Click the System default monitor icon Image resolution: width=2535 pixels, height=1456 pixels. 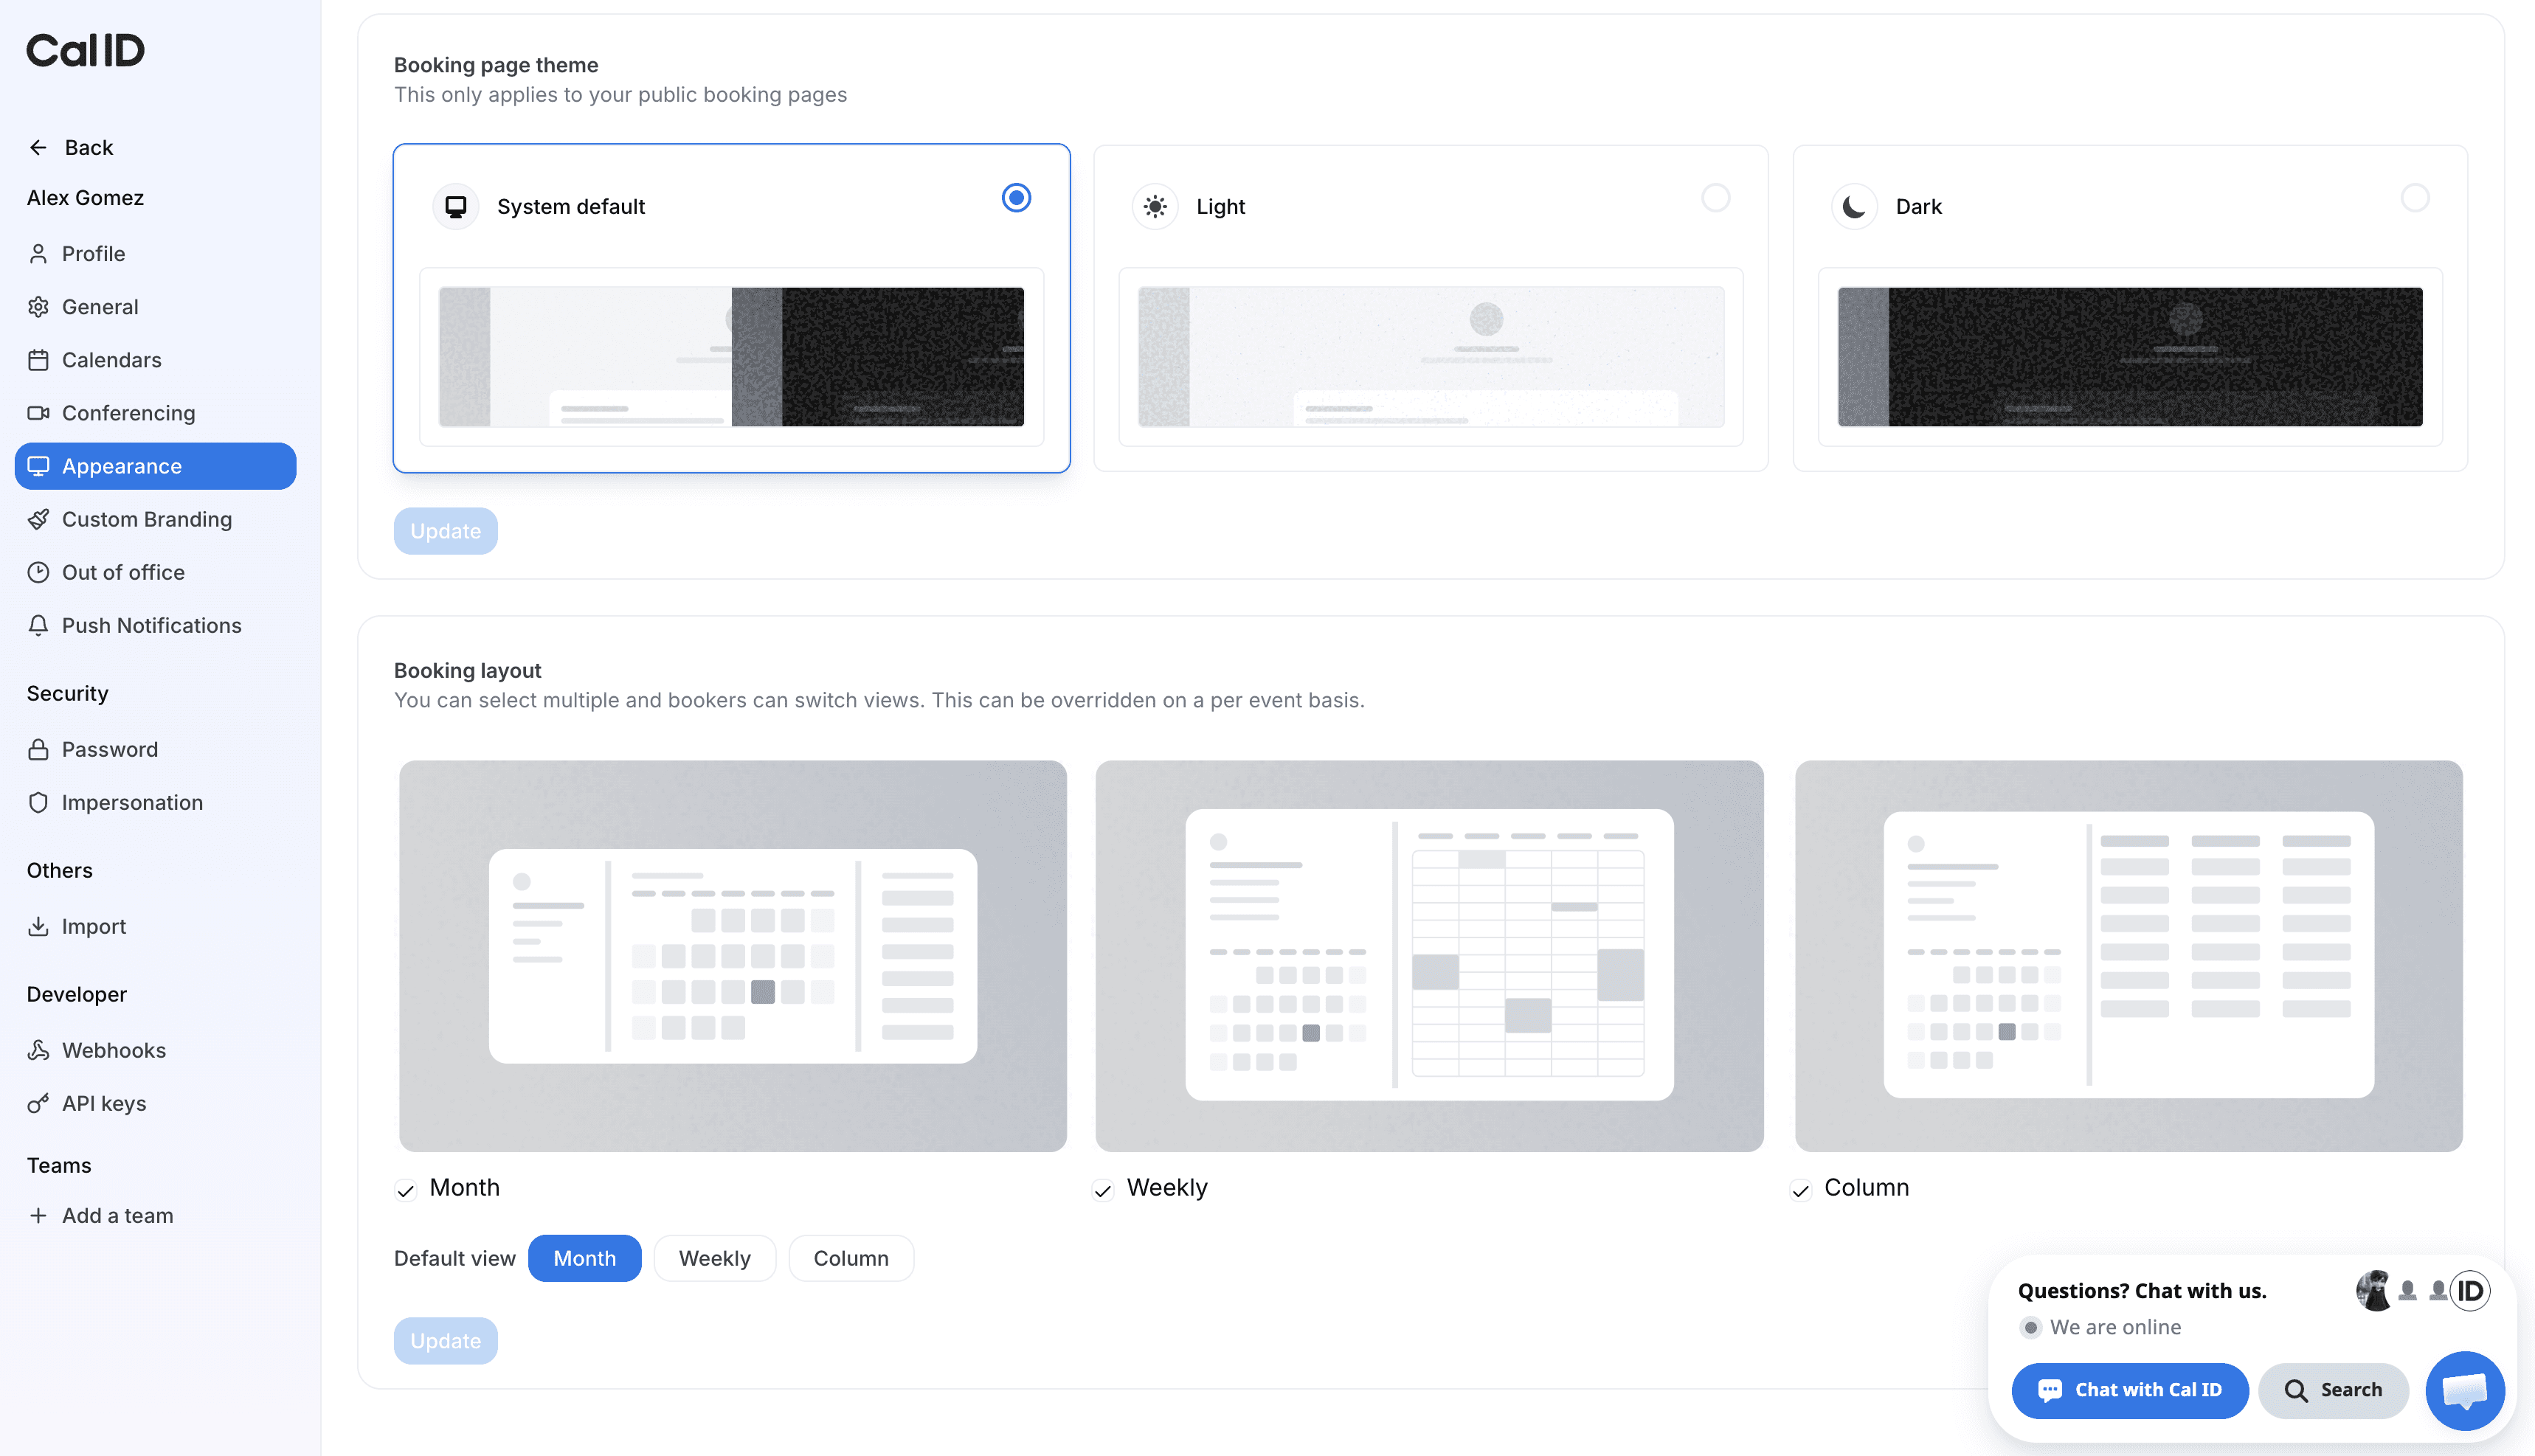[456, 206]
